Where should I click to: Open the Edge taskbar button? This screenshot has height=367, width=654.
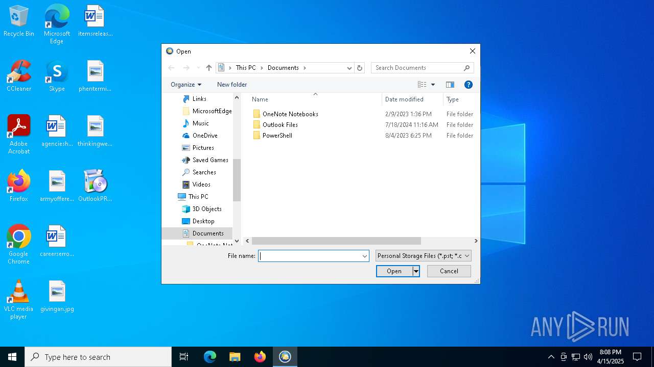(209, 357)
